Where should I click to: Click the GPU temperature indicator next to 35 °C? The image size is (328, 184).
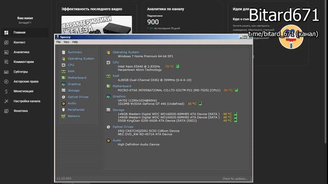tap(200, 104)
